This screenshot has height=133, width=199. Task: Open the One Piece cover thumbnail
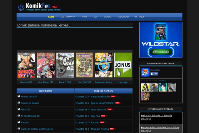46,65
